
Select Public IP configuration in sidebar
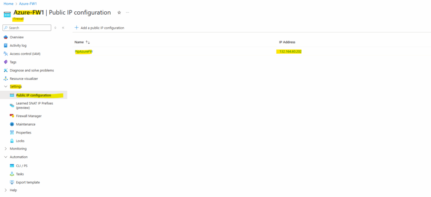(x=34, y=95)
